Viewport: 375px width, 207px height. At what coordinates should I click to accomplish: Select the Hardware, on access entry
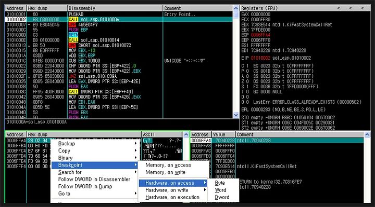click(173, 183)
